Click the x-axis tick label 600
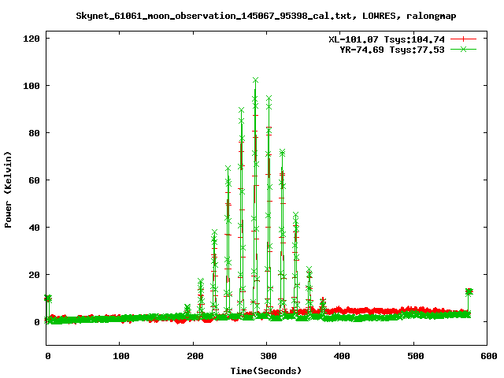This screenshot has height=378, width=504. 489,356
